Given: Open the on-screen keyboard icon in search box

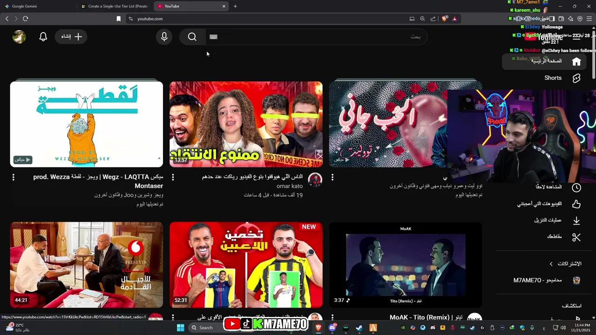Looking at the screenshot, I should click(214, 37).
